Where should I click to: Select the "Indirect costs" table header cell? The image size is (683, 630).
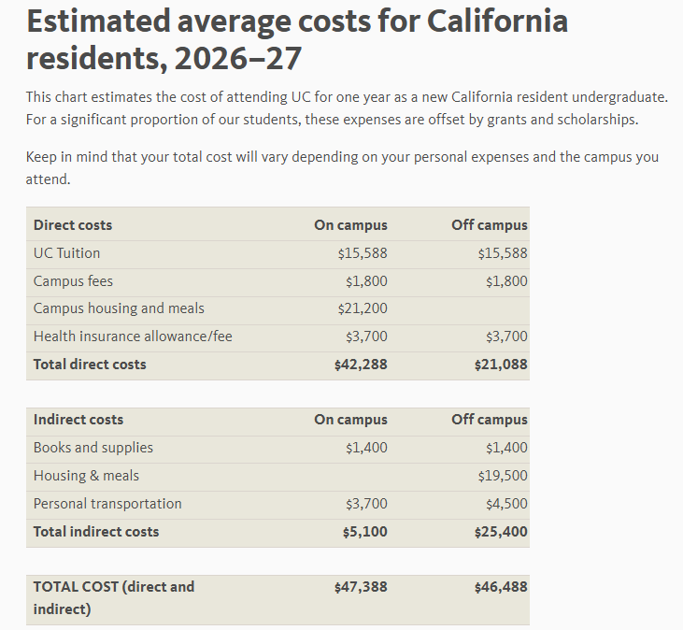tap(78, 420)
